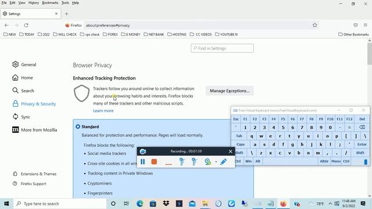Viewport: 372px width, 209px height.
Task: Click the left Shift key on virtual keyboard
Action: (239, 153)
